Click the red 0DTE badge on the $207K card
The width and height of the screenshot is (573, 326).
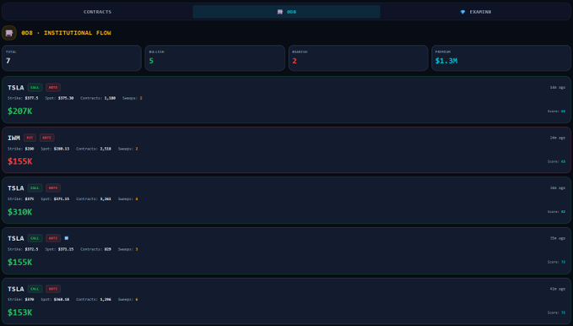click(x=53, y=88)
